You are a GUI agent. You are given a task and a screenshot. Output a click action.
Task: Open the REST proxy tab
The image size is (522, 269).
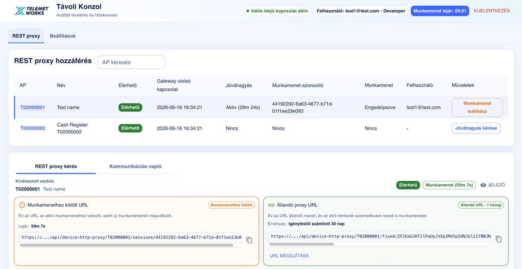(x=26, y=36)
